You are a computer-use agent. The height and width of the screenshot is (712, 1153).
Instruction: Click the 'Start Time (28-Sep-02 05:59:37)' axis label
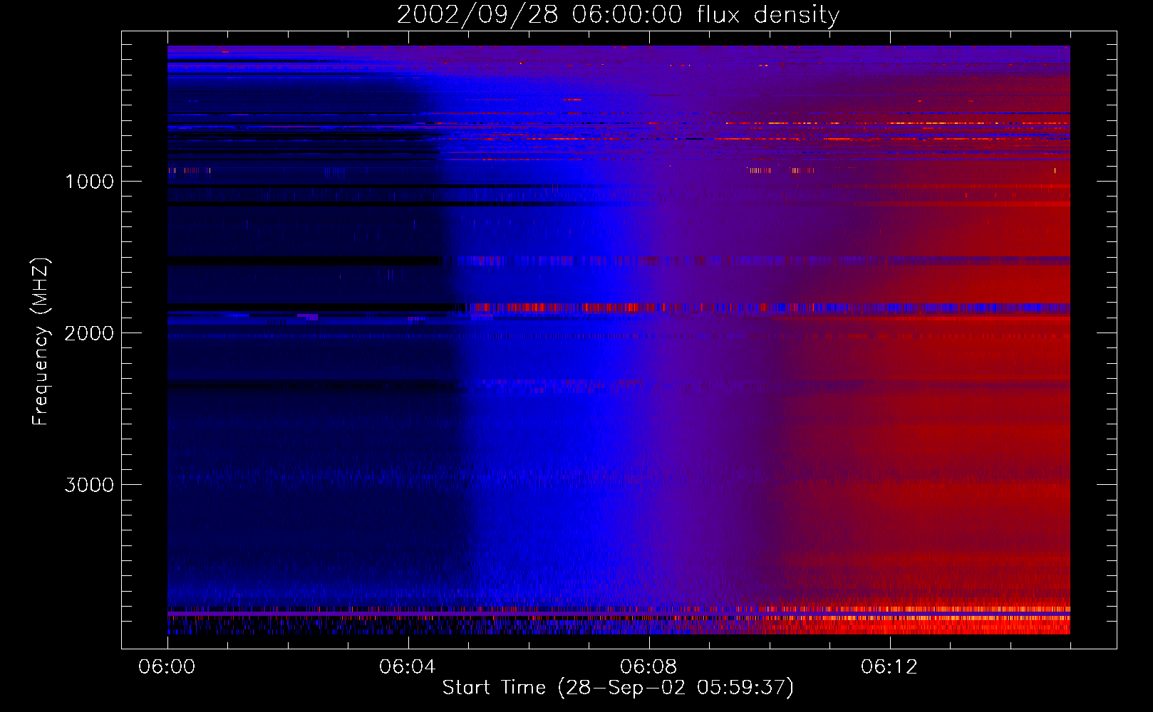tap(618, 688)
